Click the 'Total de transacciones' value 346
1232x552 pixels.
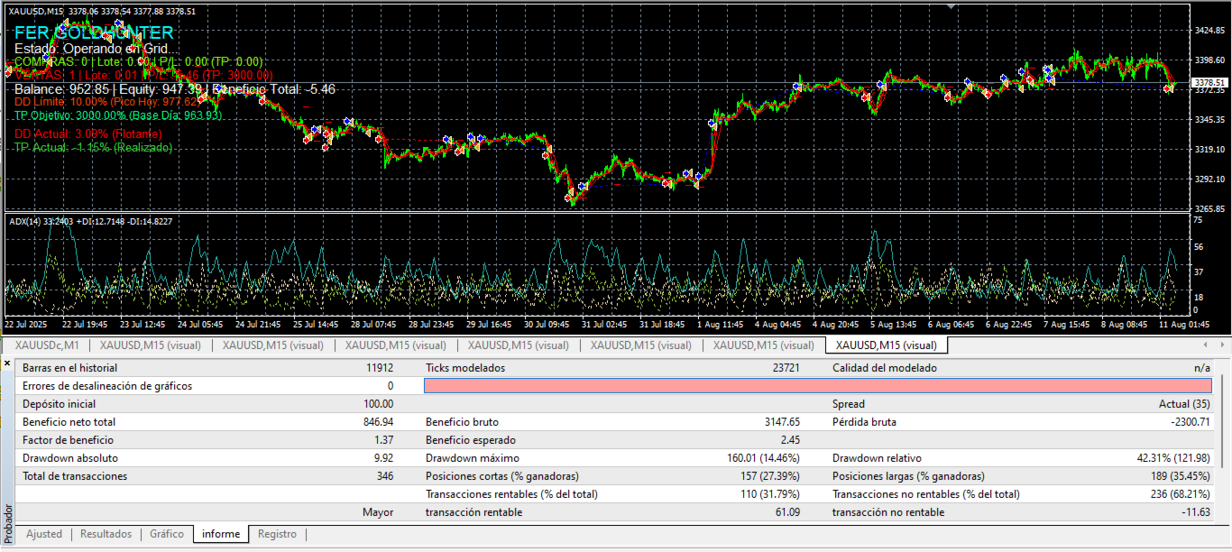point(385,476)
